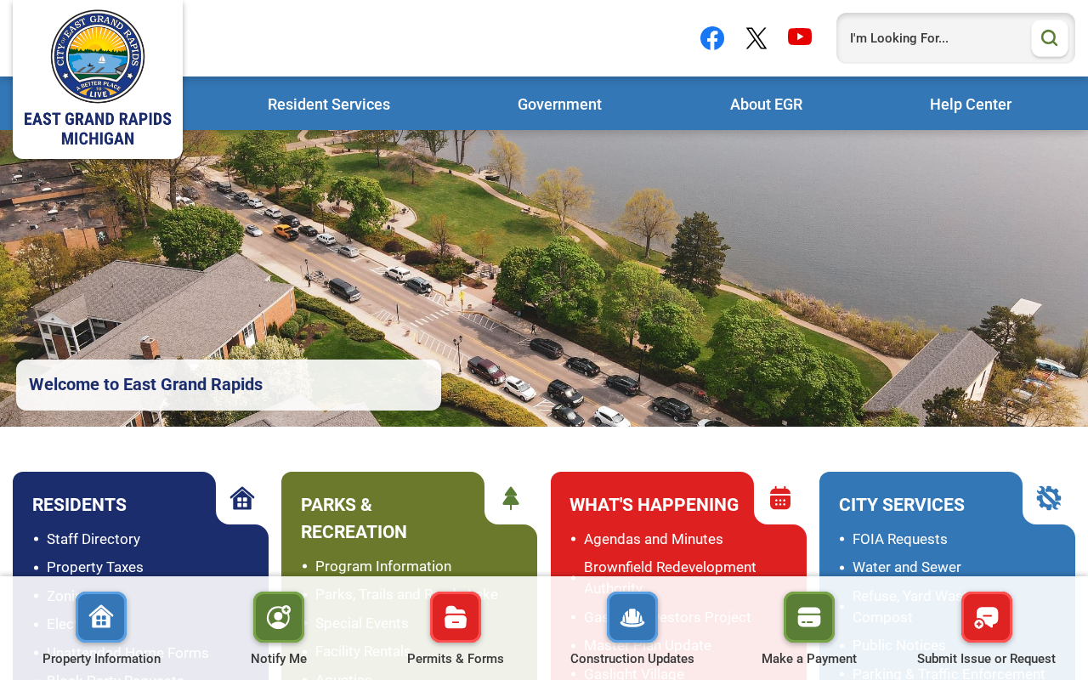Open the Resident Services menu
This screenshot has width=1088, height=680.
point(329,105)
